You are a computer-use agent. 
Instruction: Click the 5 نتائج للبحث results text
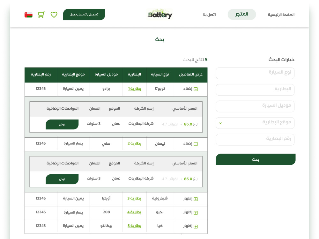(x=195, y=60)
